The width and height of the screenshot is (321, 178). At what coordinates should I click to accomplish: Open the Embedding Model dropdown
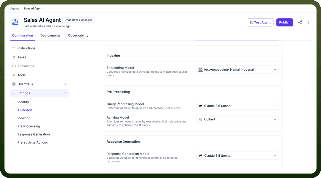click(237, 69)
